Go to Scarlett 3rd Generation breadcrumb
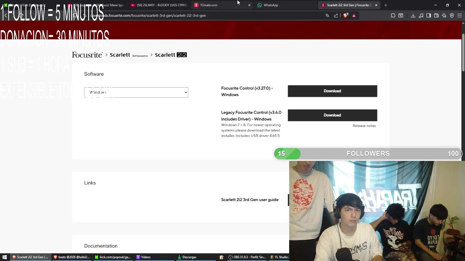This screenshot has width=465, height=261. point(129,55)
